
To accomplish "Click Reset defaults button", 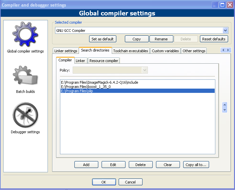I will tap(214, 39).
